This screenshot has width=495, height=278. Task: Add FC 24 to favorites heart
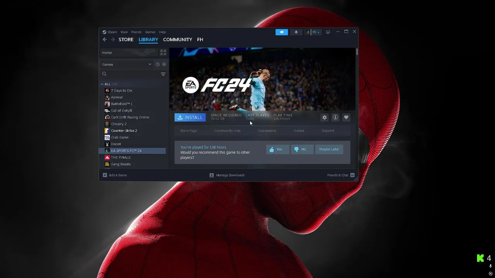click(346, 117)
